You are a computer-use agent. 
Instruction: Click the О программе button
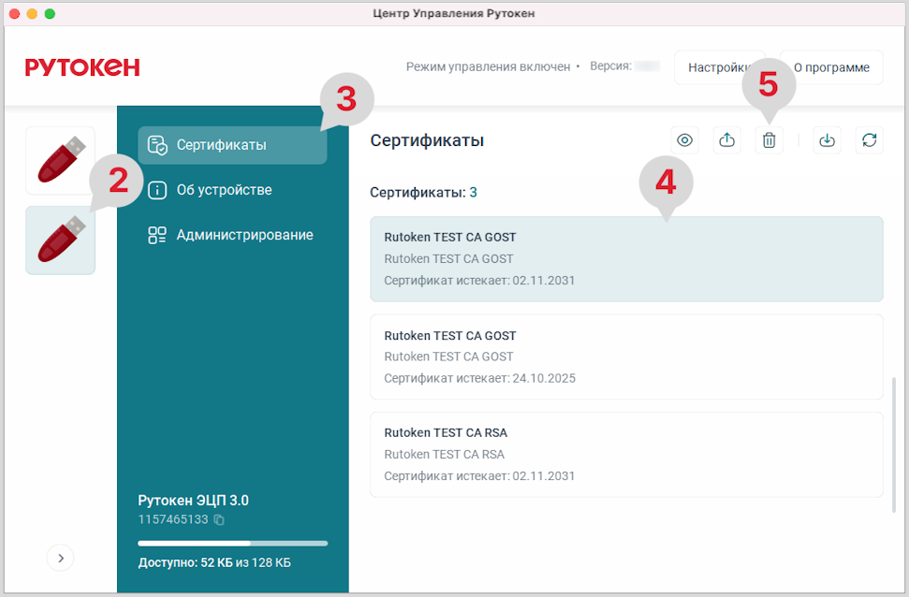(x=831, y=67)
